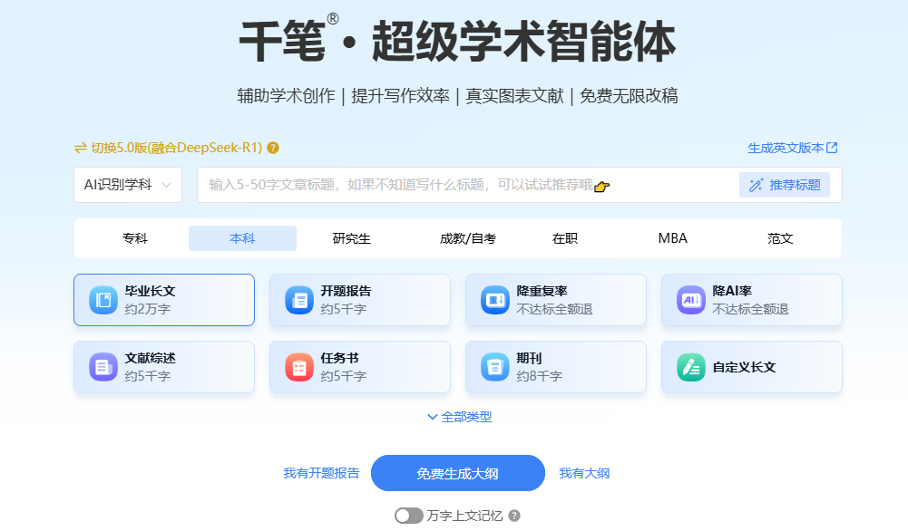Toggle the 万字上文记忆 switch

point(409,516)
